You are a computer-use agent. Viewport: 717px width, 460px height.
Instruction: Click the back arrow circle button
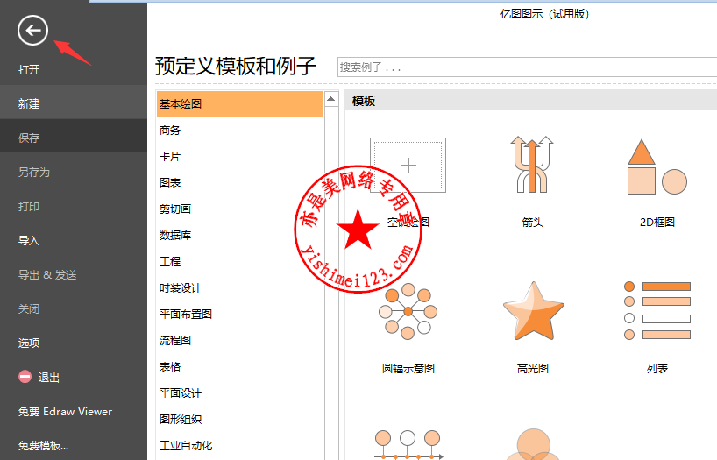(32, 30)
